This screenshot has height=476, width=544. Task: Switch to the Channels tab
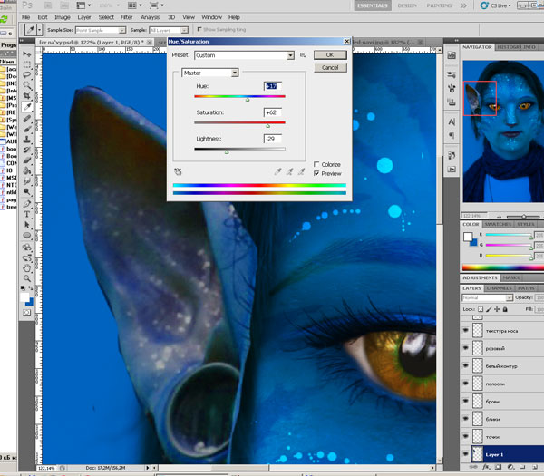coord(500,288)
